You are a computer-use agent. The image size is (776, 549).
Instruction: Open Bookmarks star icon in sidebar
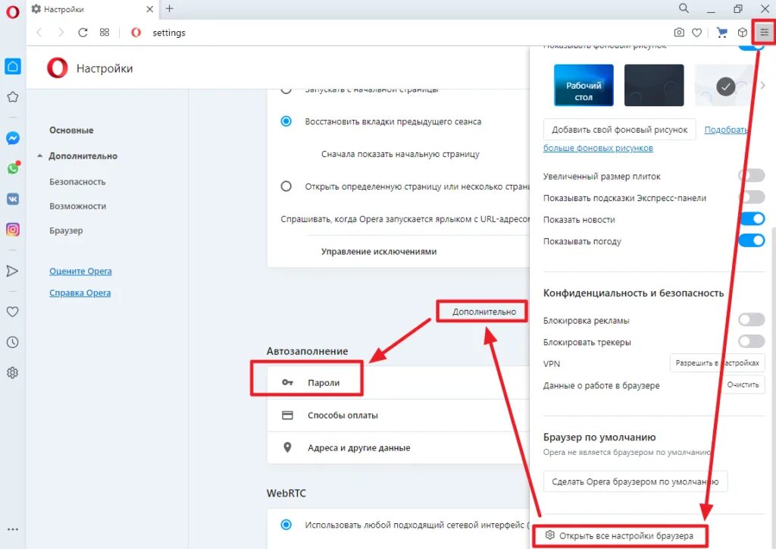pyautogui.click(x=13, y=97)
